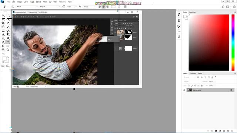The image size is (237, 133).
Task: Select the Background layer thumbnail
Action: point(189,90)
